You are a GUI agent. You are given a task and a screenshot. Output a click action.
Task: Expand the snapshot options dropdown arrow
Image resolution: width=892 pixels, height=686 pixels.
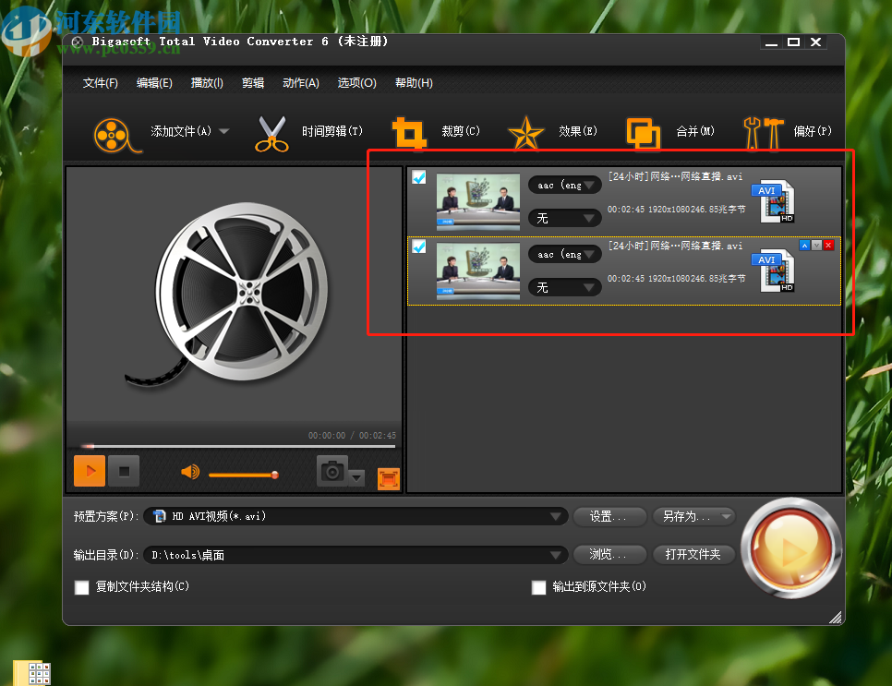[356, 478]
